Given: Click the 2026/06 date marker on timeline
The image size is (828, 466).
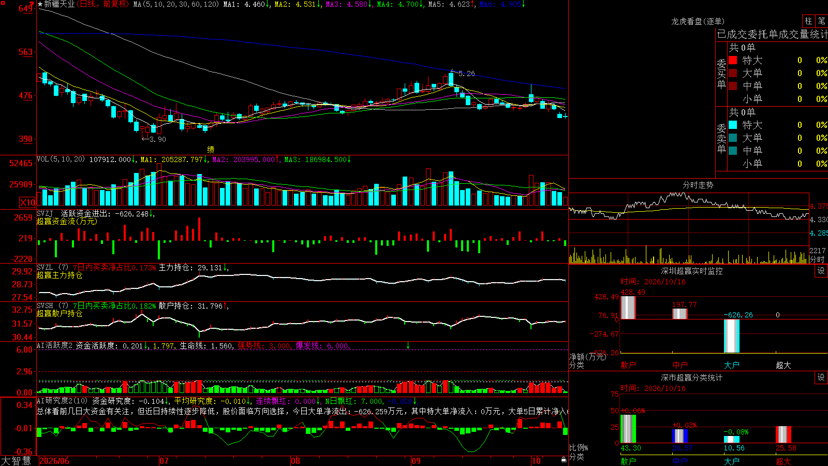Looking at the screenshot, I should [54, 461].
